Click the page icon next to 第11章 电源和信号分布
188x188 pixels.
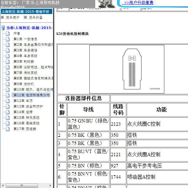(8, 95)
